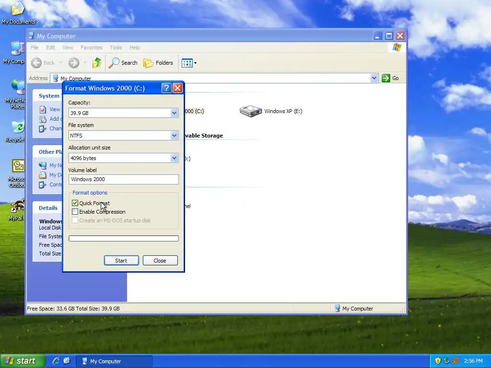Toggle the Folders pane button
Screen dimensions: 491x368
(158, 63)
